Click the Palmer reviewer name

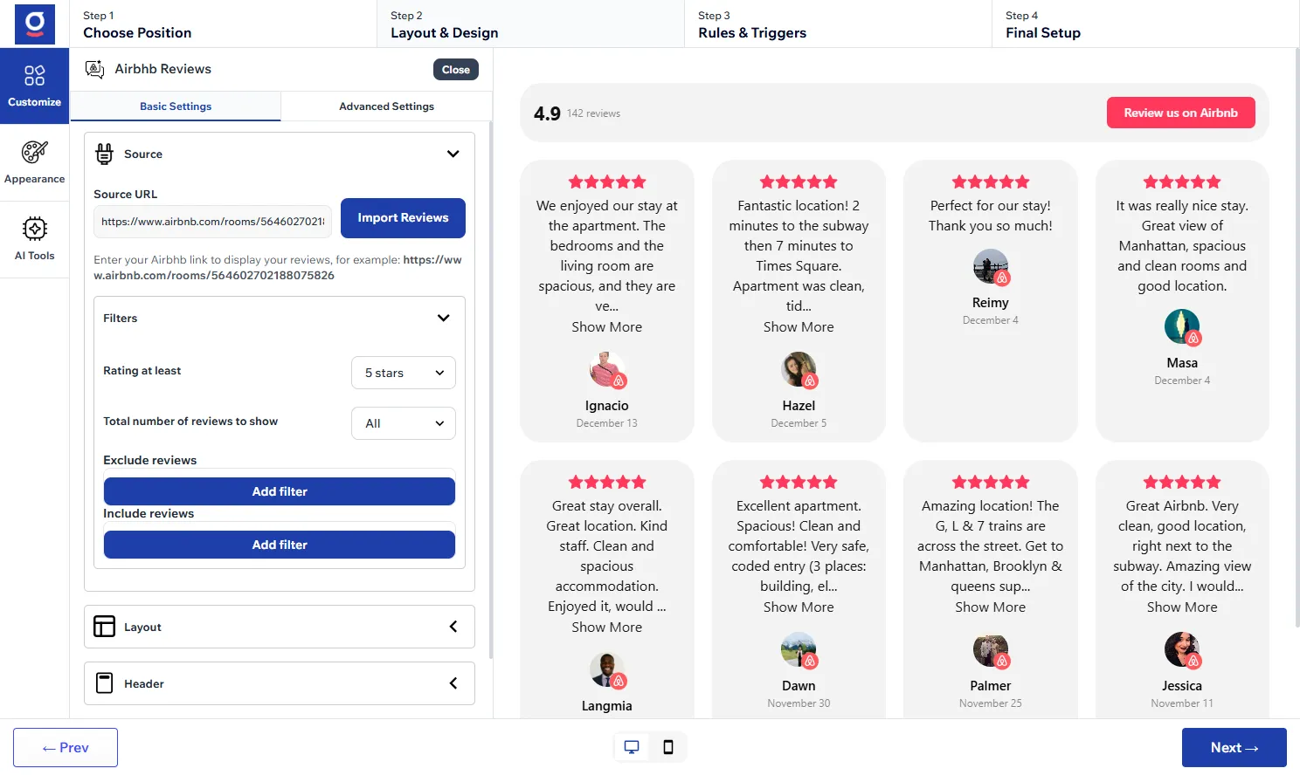[x=991, y=686]
